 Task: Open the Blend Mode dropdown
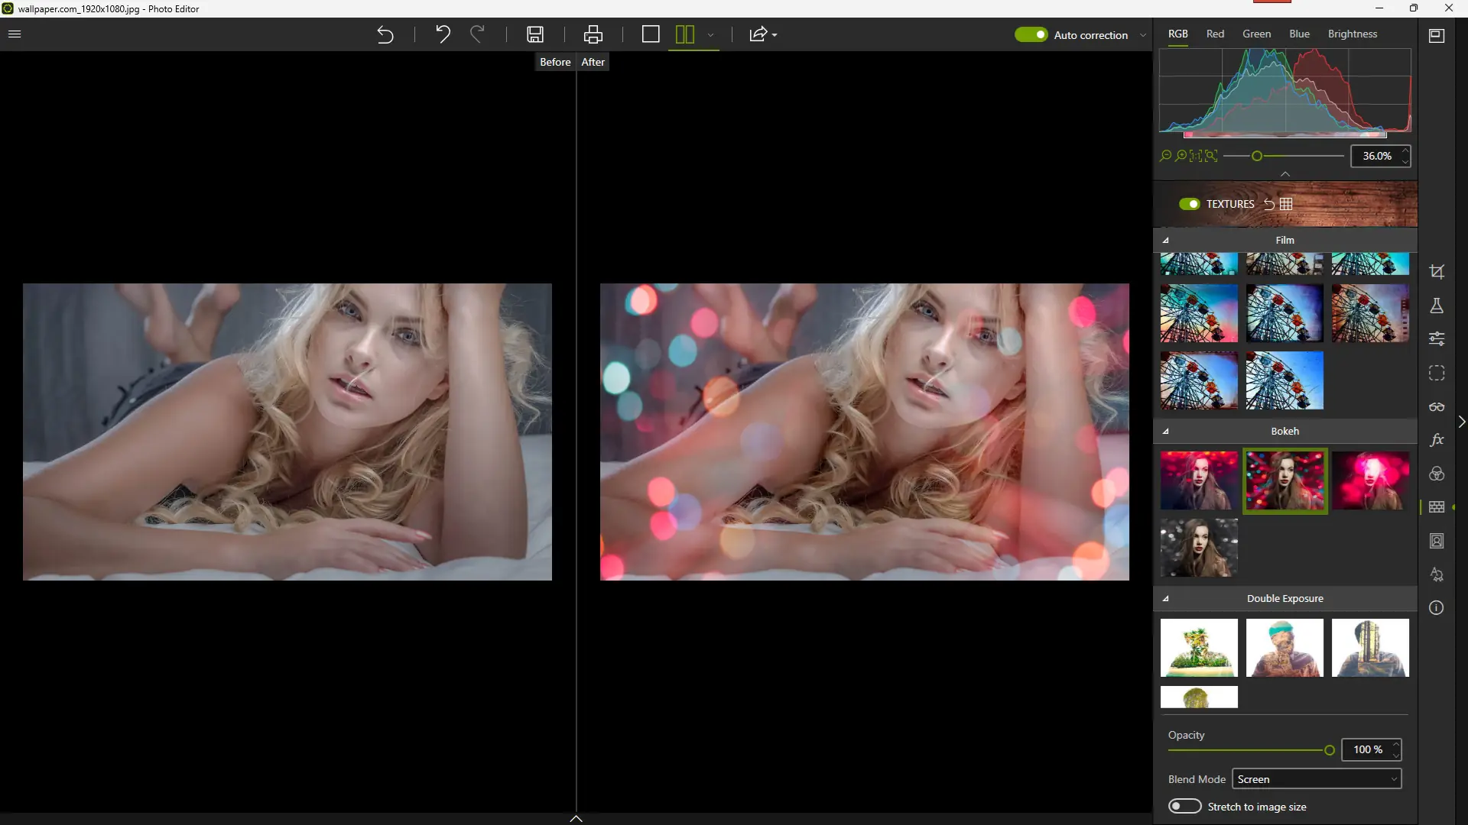(x=1316, y=779)
